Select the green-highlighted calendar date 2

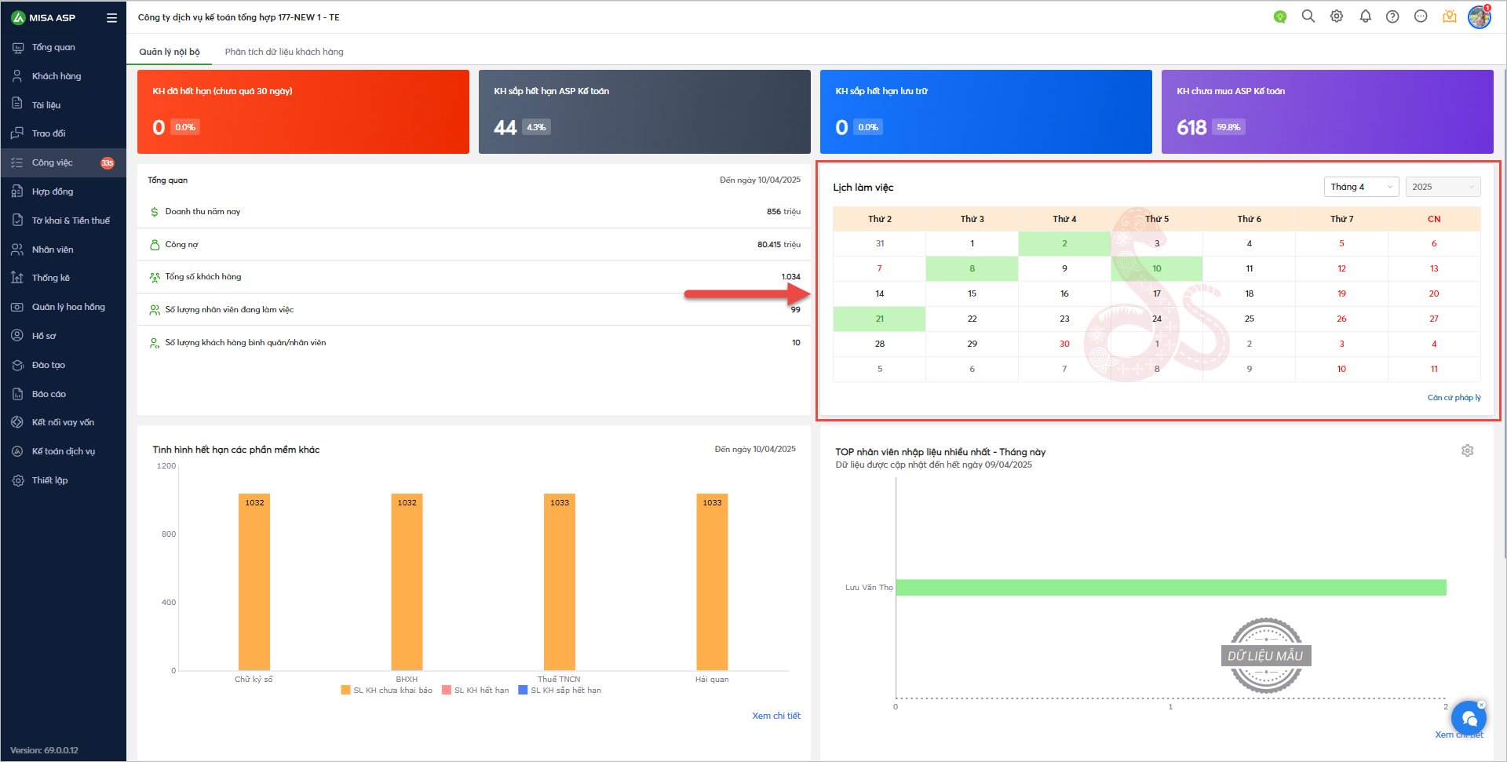1064,243
